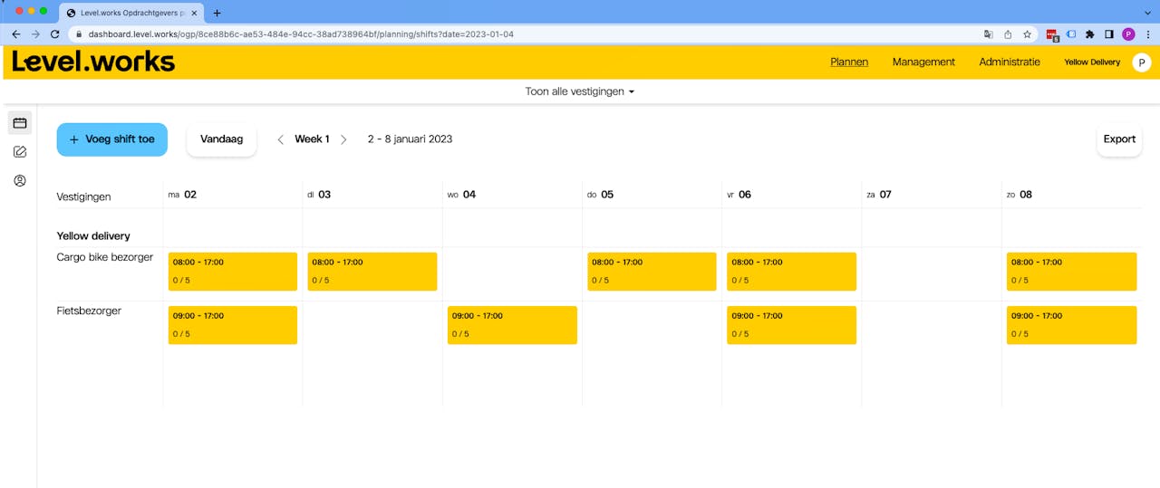Click the di 03 day header
The height and width of the screenshot is (488, 1160).
pos(319,195)
